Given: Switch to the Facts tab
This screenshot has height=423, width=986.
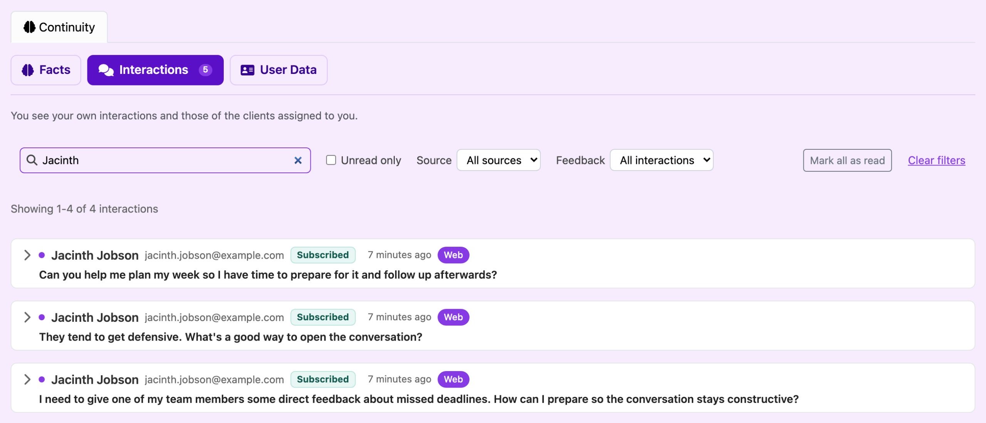Looking at the screenshot, I should click(x=46, y=70).
